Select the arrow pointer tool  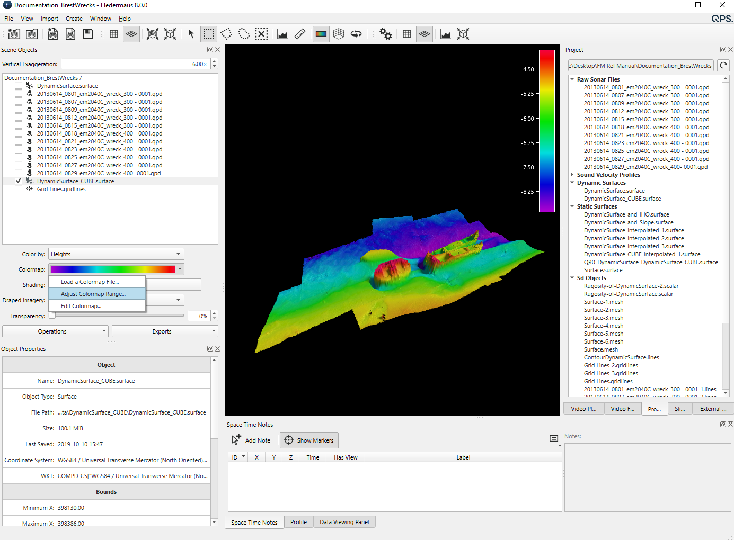click(191, 34)
